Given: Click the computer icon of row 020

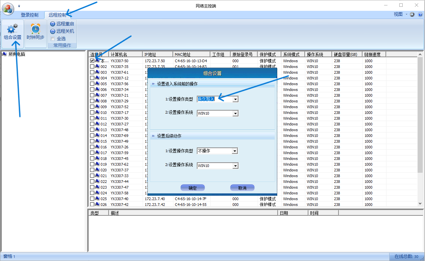Looking at the screenshot, I should pos(97,170).
